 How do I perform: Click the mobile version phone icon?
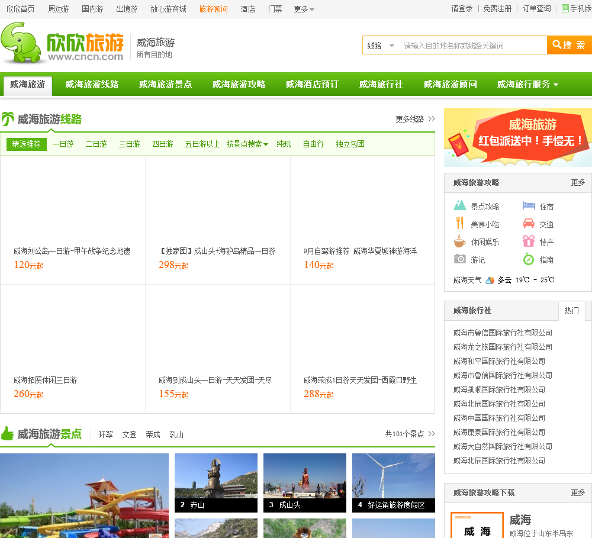[x=565, y=8]
